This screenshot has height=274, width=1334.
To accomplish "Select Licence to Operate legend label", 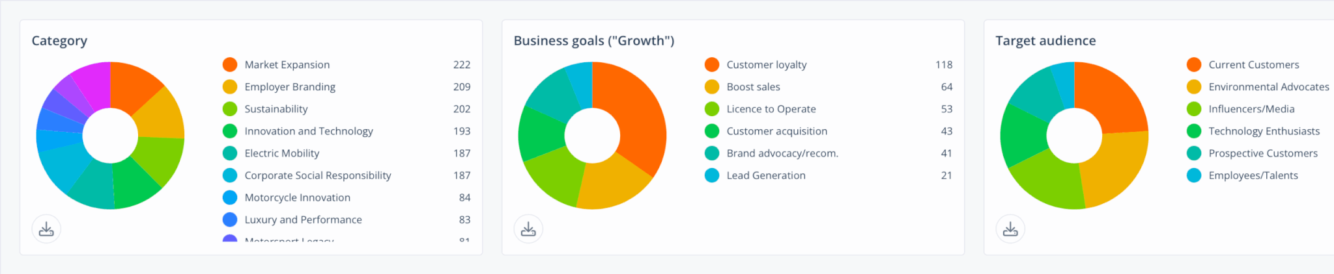I will coord(771,109).
